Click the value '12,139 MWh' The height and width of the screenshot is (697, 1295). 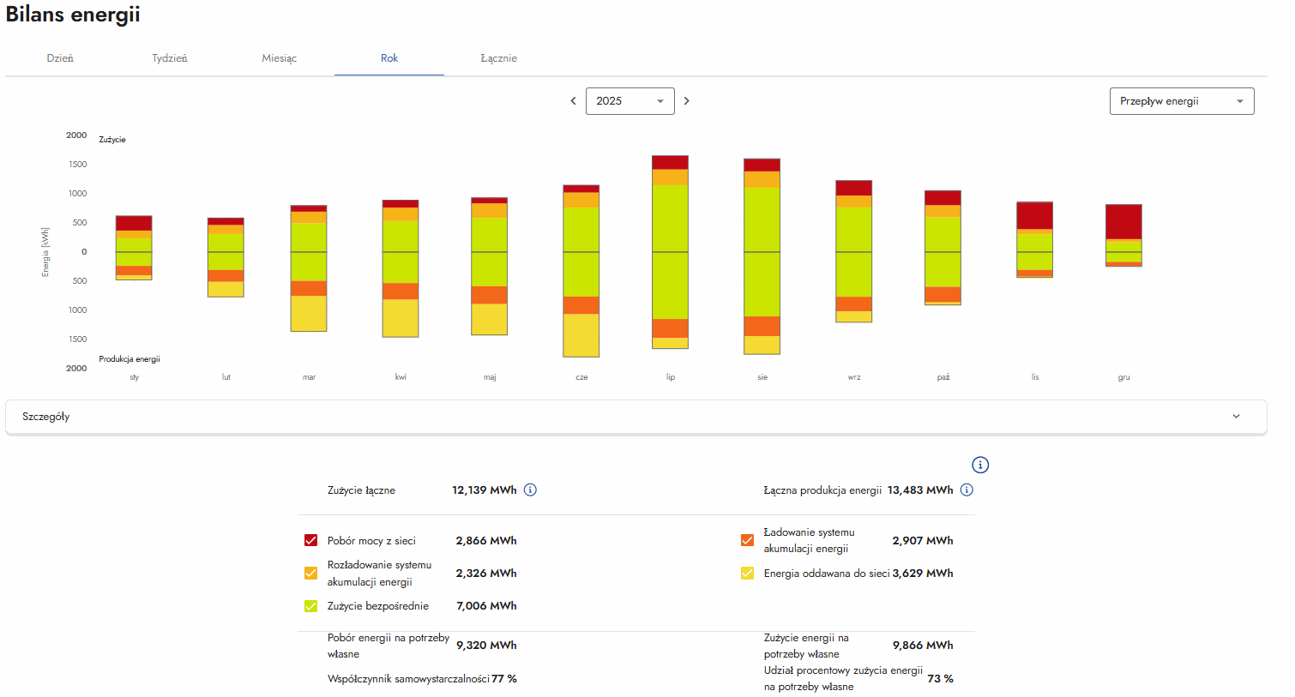pos(485,490)
